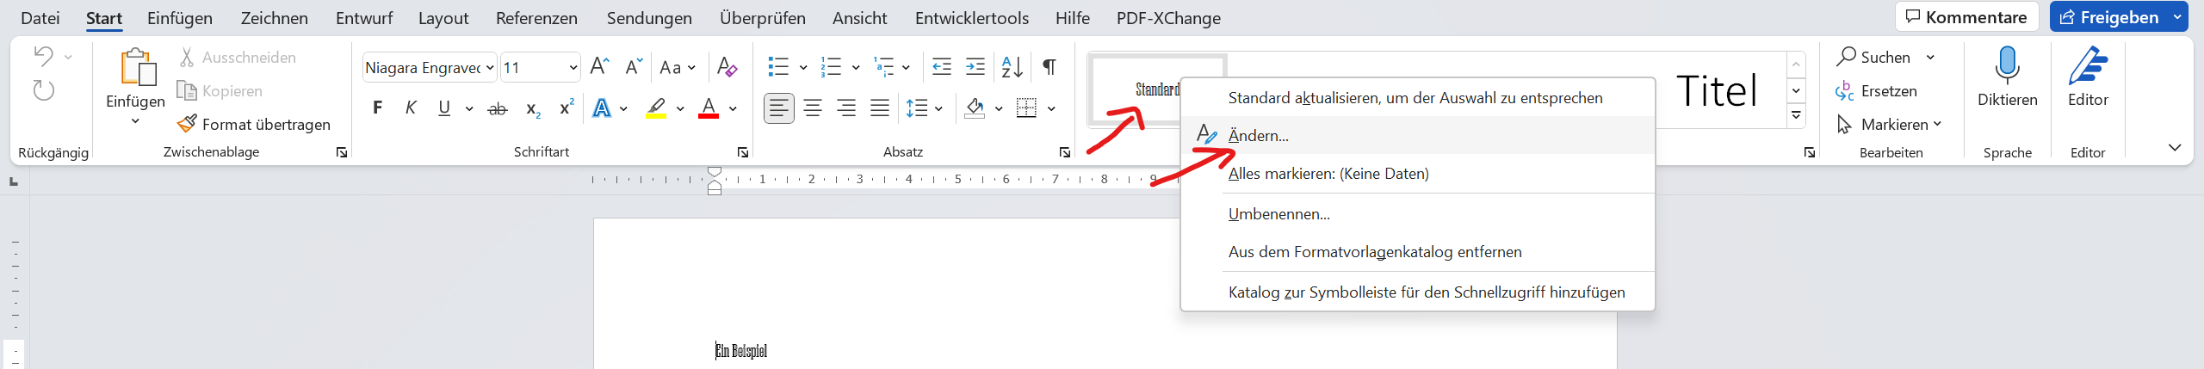Image resolution: width=2204 pixels, height=369 pixels.
Task: Expand the styles gallery more button
Action: click(1796, 115)
